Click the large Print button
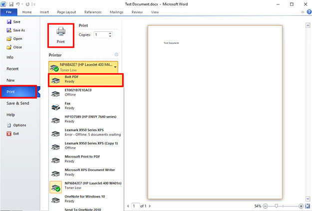312x211 pixels. tap(61, 35)
